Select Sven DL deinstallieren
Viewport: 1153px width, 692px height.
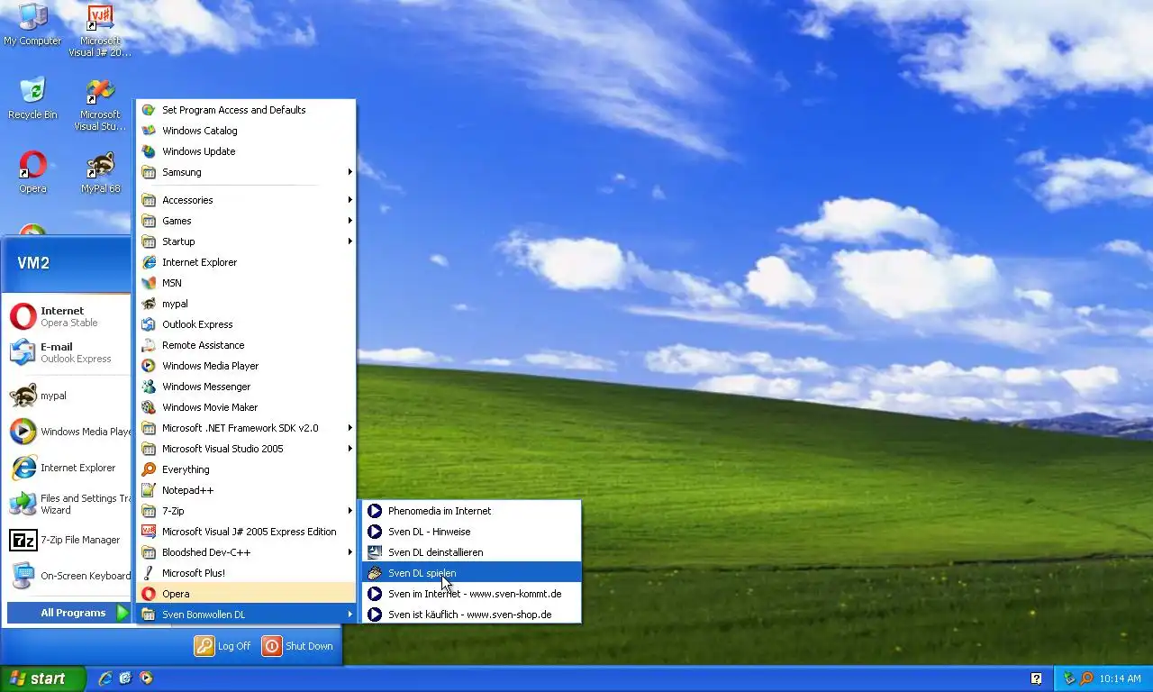click(471, 552)
